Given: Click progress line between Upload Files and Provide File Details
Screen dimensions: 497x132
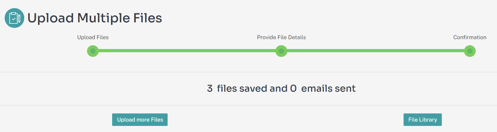Looking at the screenshot, I should coord(187,51).
